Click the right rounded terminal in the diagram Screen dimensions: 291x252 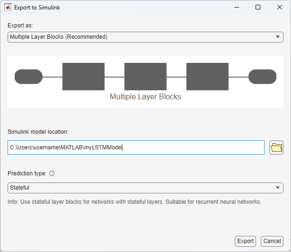coord(262,77)
